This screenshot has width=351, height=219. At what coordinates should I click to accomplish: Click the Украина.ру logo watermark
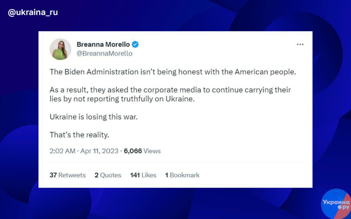pos(336,203)
